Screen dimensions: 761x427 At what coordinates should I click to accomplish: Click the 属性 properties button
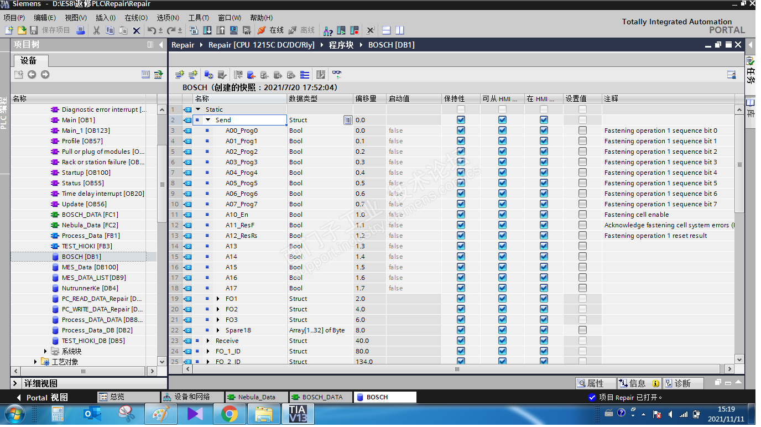pyautogui.click(x=595, y=383)
